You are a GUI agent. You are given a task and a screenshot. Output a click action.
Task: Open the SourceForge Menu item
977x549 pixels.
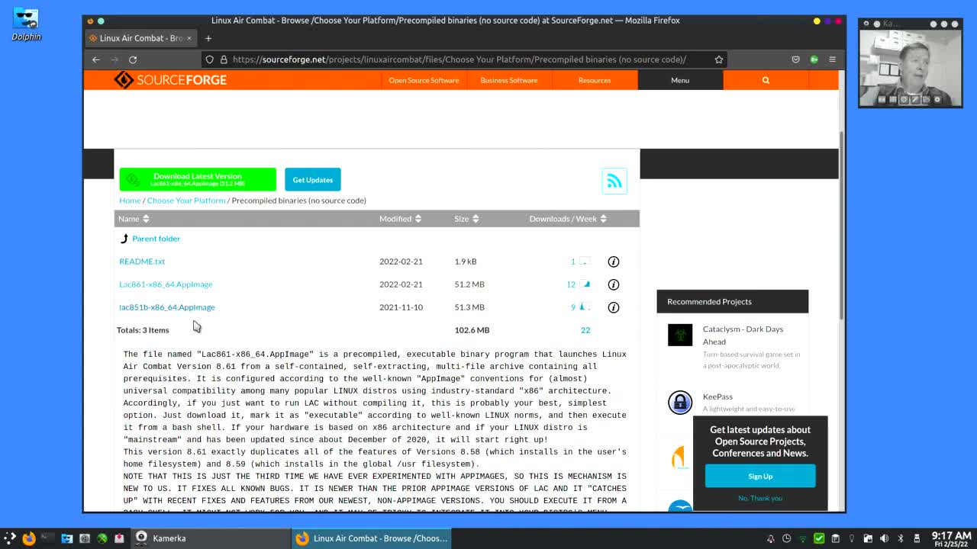[680, 80]
